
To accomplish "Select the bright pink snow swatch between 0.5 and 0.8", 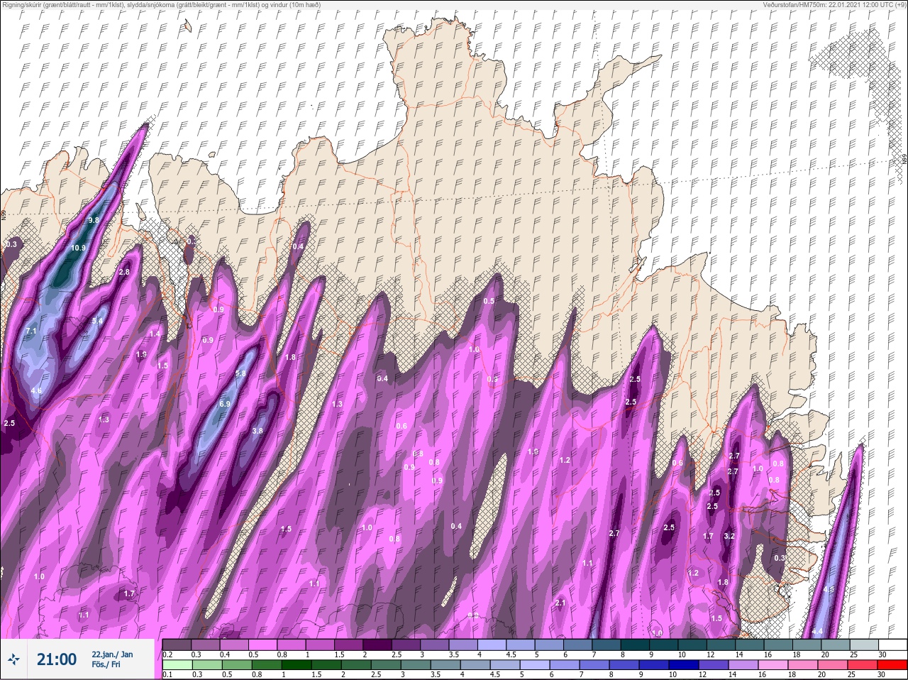I will click(x=263, y=645).
